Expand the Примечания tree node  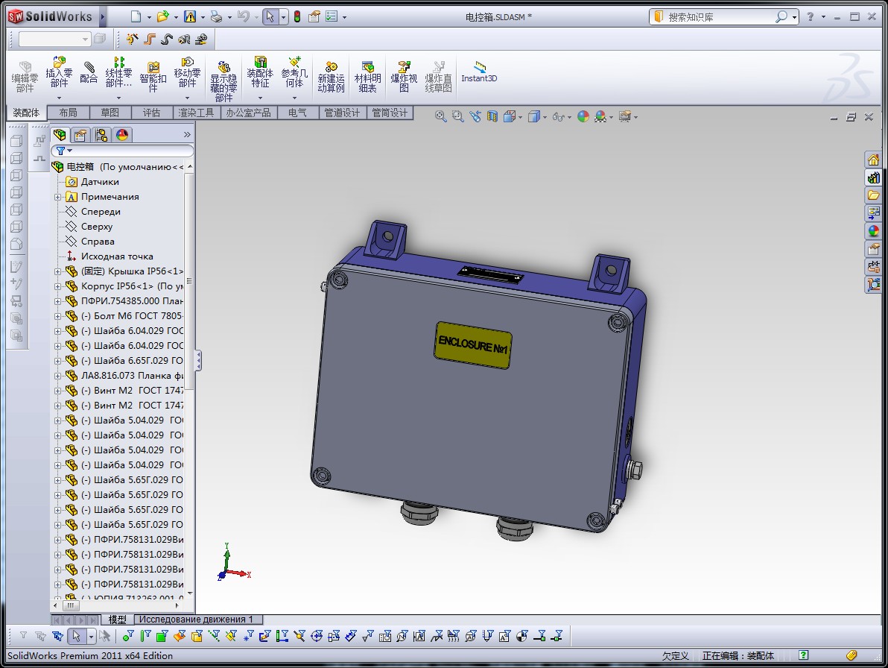pos(58,197)
